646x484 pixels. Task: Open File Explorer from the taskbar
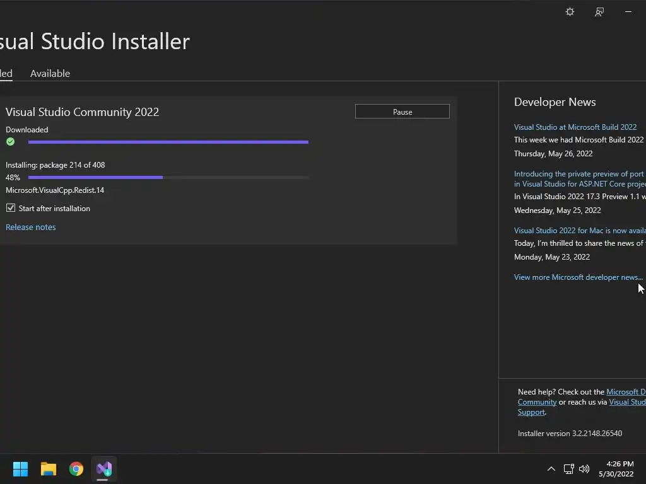(x=48, y=469)
